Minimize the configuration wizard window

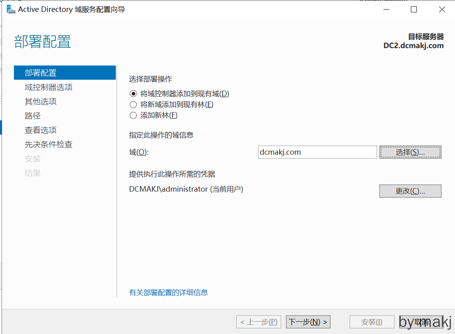(x=386, y=10)
